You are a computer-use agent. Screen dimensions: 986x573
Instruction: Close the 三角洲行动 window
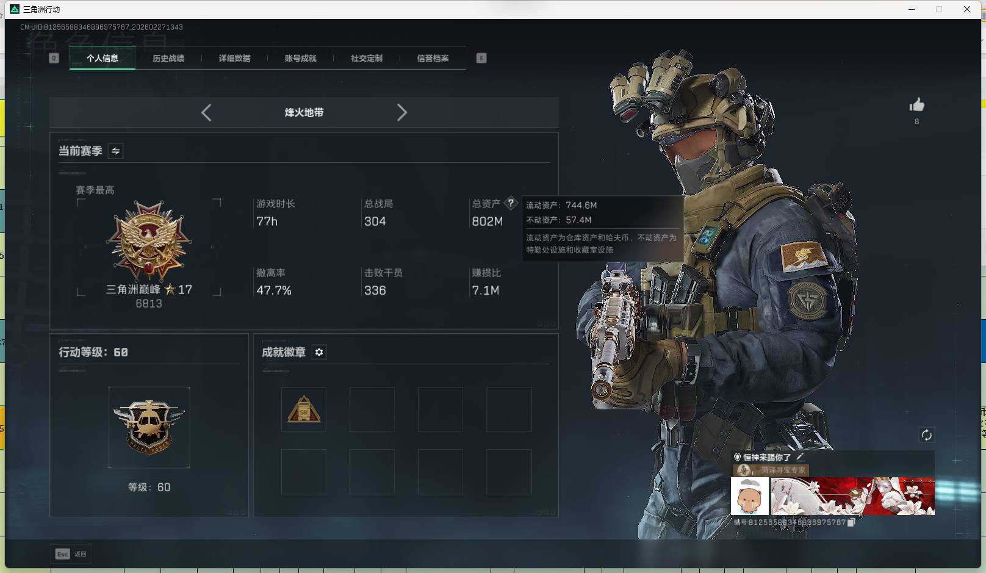click(967, 9)
